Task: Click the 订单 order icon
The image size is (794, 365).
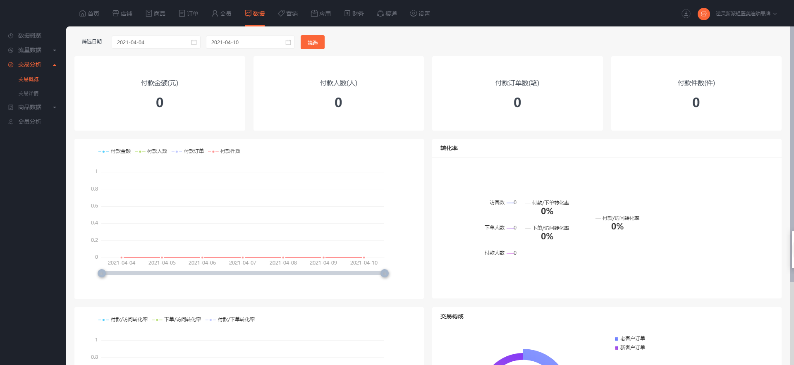Action: pyautogui.click(x=182, y=13)
